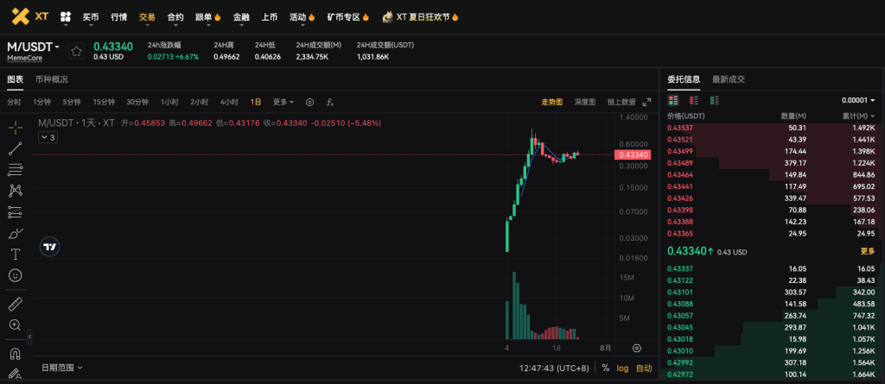Select the brush drawing tool
This screenshot has height=384, width=885.
pyautogui.click(x=16, y=233)
